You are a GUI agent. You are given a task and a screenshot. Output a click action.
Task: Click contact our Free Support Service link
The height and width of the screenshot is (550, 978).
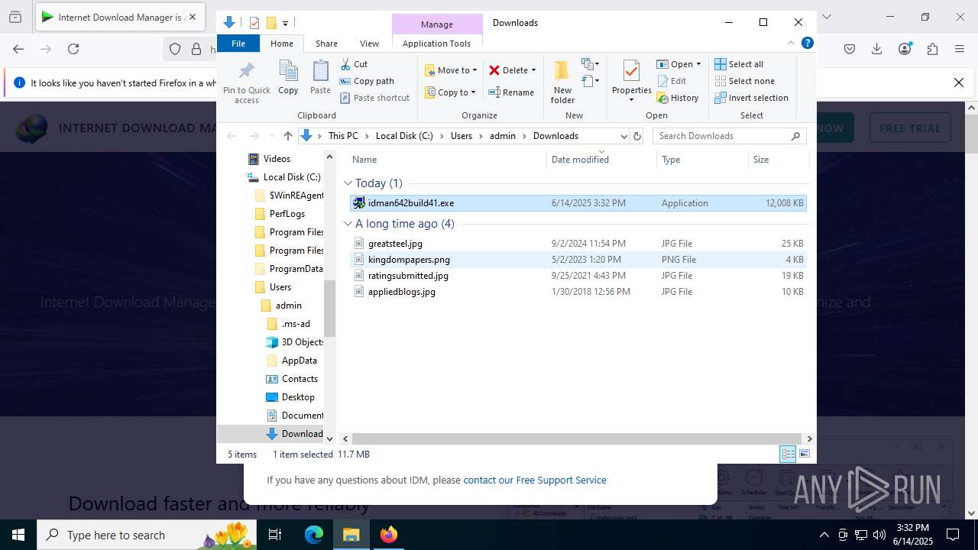(535, 480)
